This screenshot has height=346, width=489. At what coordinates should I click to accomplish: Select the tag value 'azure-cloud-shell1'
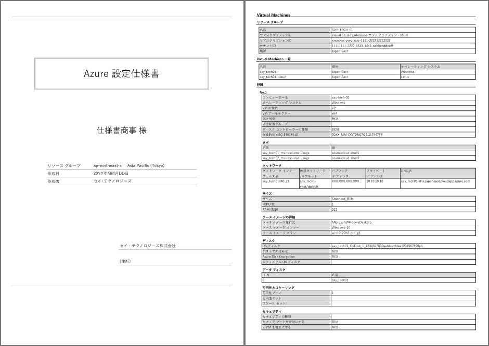tap(345, 153)
